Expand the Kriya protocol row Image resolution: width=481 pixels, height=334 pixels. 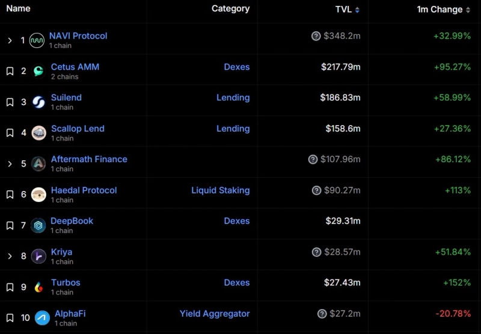(x=10, y=257)
